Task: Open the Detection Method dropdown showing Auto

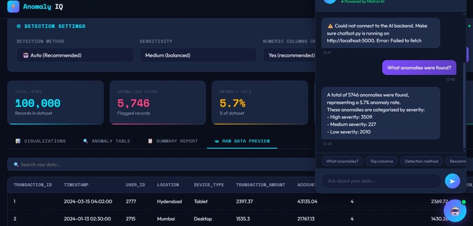Action: [x=75, y=56]
